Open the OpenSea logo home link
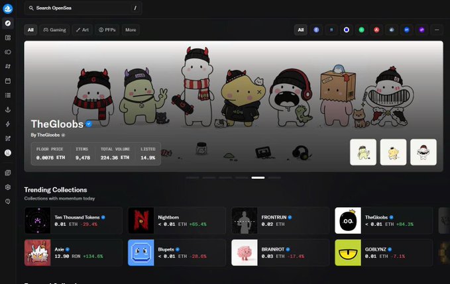 [x=8, y=9]
